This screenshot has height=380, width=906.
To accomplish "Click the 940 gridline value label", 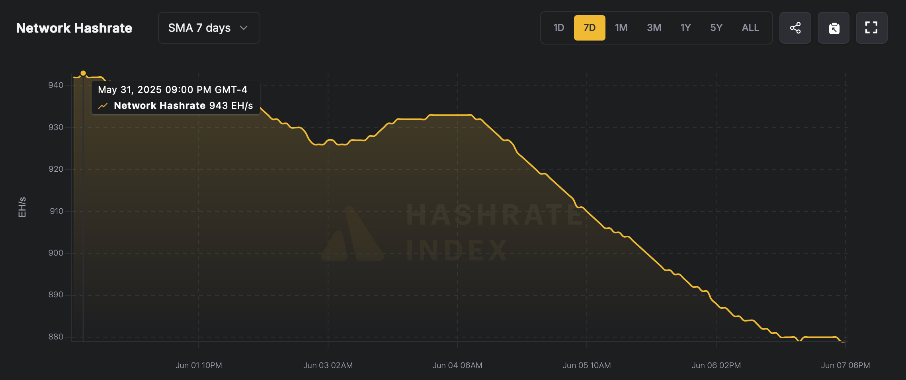I will coord(56,84).
